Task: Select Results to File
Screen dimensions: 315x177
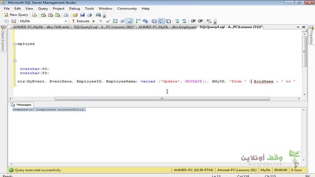Action: tap(168, 21)
